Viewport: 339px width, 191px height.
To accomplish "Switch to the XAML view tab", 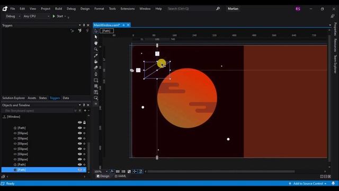I will 120,176.
